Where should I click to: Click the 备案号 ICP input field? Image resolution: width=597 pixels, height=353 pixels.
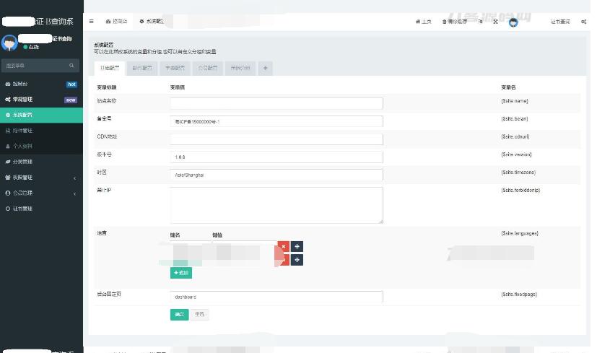(276, 121)
